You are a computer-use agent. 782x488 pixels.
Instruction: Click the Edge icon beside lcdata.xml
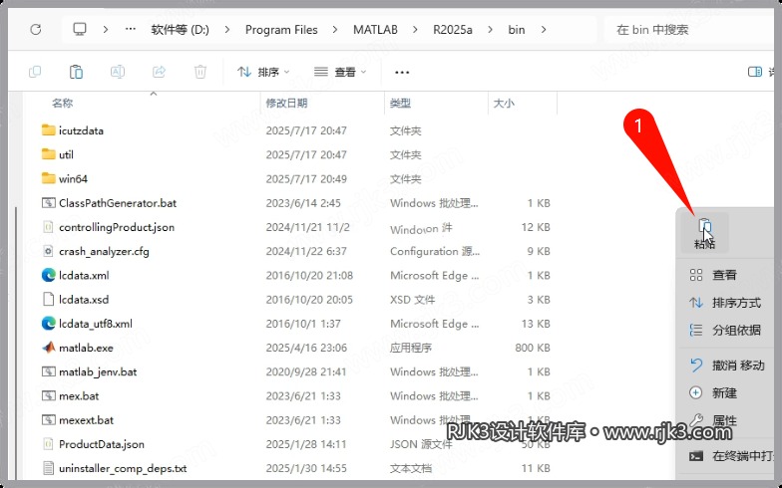(x=48, y=275)
